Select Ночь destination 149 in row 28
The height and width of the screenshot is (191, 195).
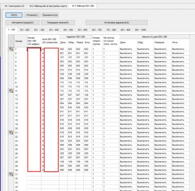coord(88,162)
